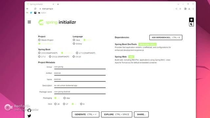
Task: Reload the page with refresh icon
Action: tap(35, 9)
